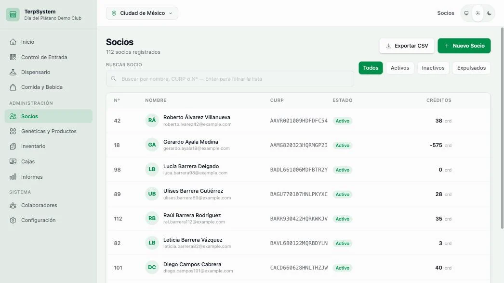The width and height of the screenshot is (504, 283).
Task: Filter list by Inactivos
Action: click(433, 68)
